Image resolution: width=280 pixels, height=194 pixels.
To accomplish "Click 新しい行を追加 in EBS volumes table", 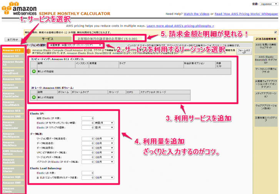I will coord(45,97).
